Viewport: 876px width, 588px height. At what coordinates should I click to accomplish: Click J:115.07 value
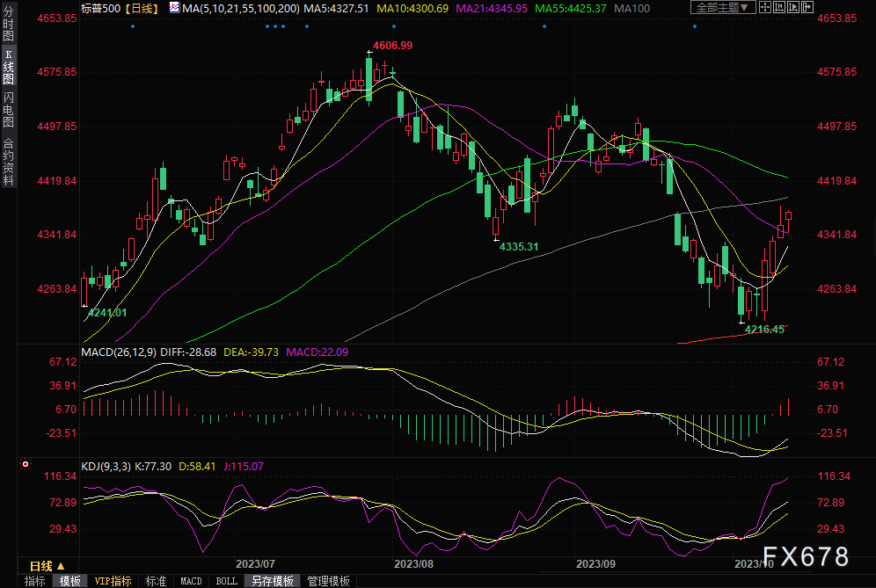[244, 466]
